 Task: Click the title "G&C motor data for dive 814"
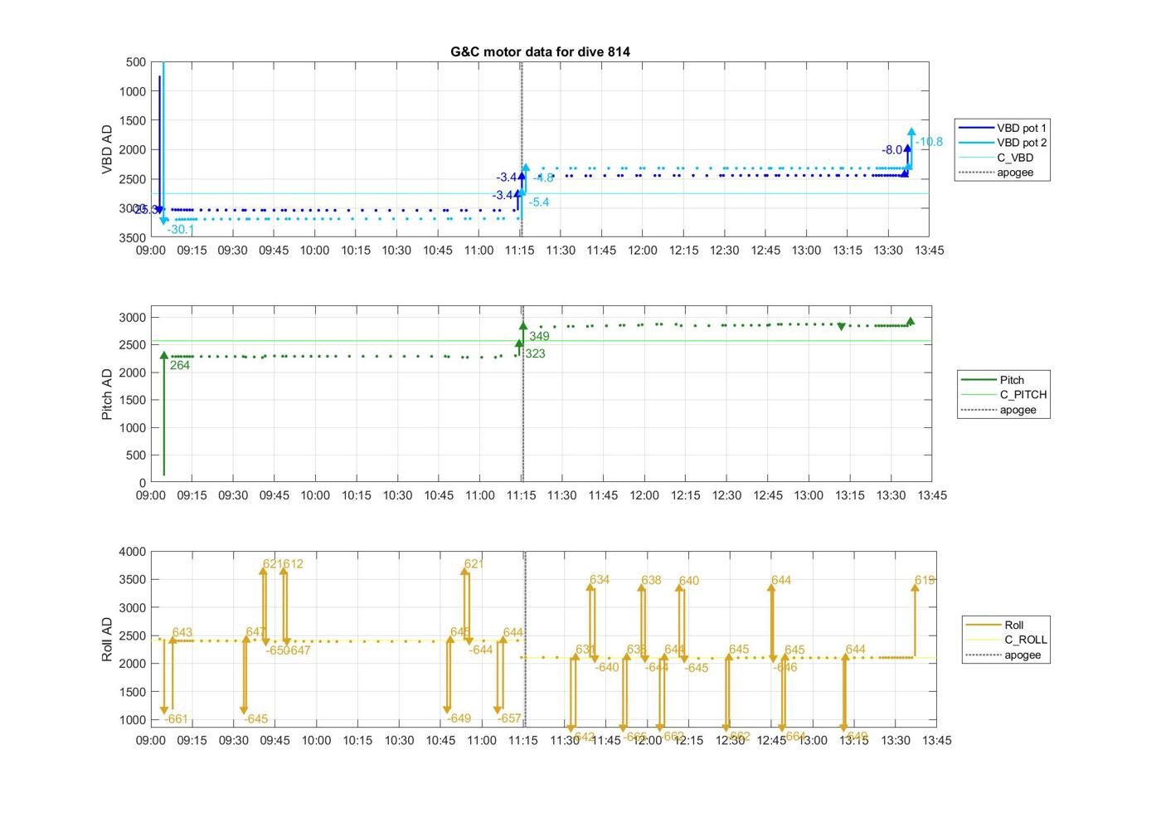tap(540, 51)
